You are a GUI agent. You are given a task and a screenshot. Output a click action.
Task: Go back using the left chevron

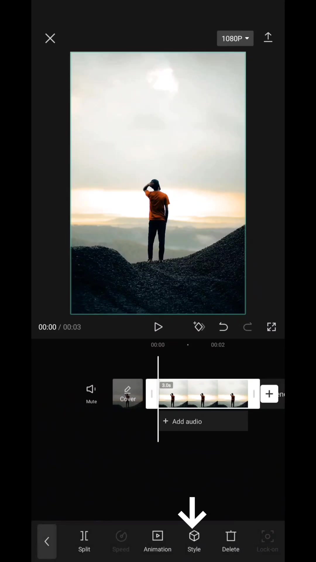click(x=47, y=542)
